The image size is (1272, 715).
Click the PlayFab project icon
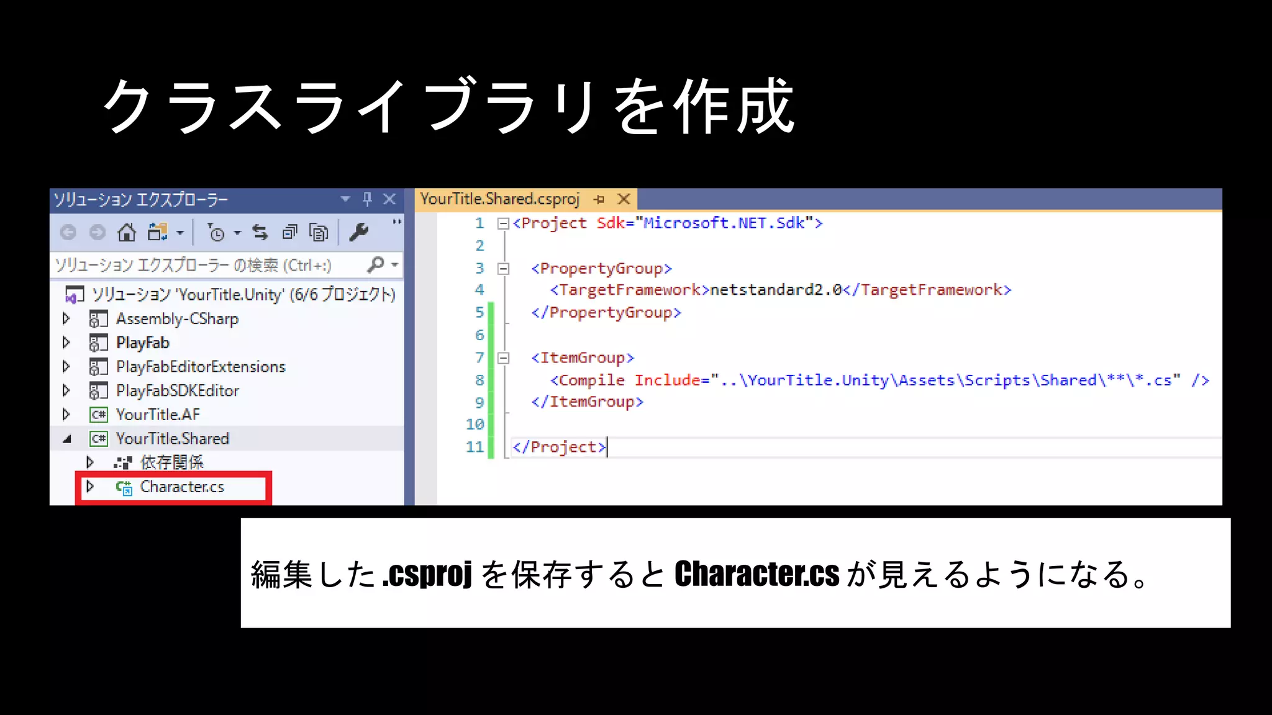coord(98,343)
